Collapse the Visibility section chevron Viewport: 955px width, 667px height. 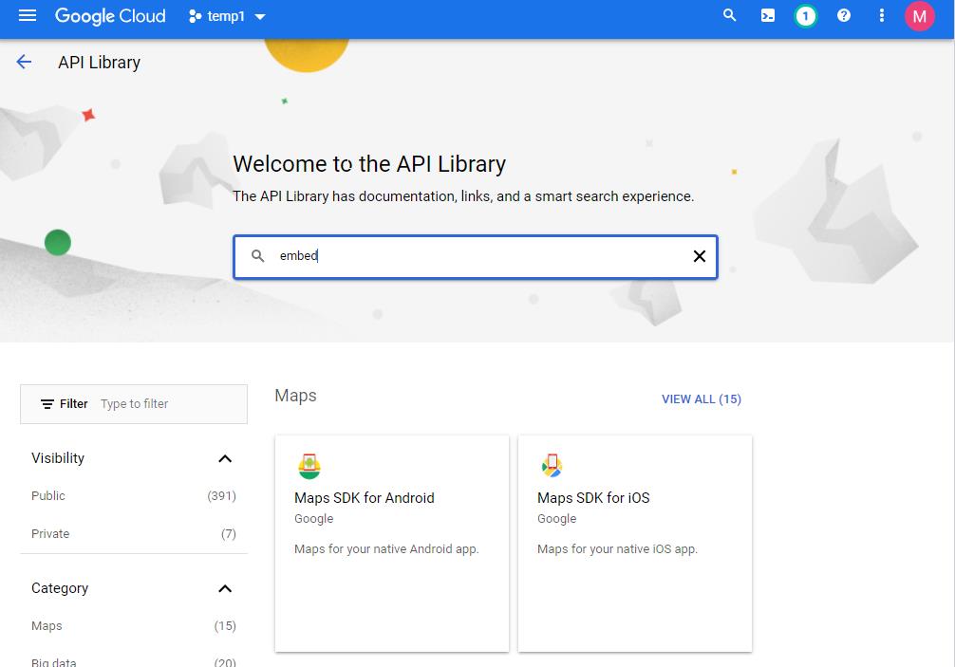[x=225, y=458]
